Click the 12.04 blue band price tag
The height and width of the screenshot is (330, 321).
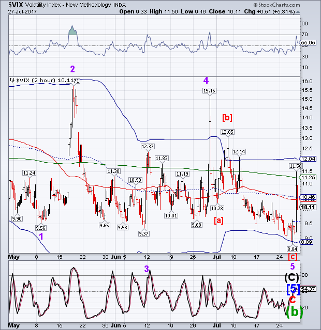(x=309, y=160)
